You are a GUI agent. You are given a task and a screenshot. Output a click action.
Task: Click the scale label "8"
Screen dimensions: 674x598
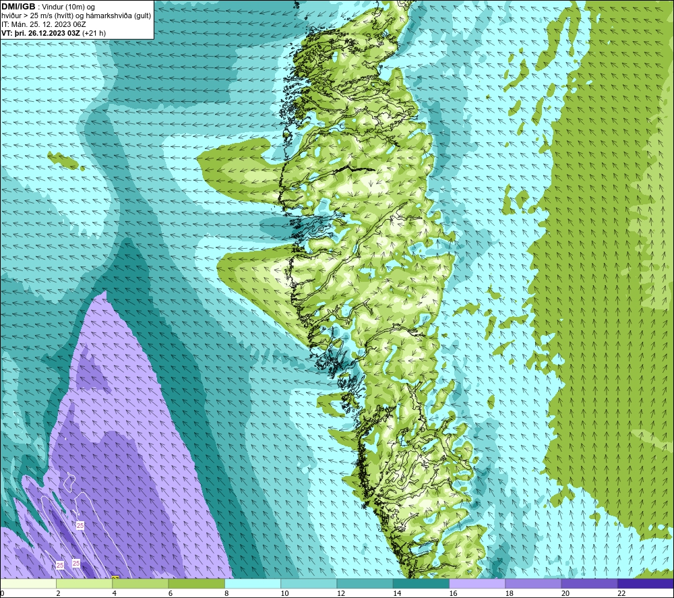(x=226, y=593)
